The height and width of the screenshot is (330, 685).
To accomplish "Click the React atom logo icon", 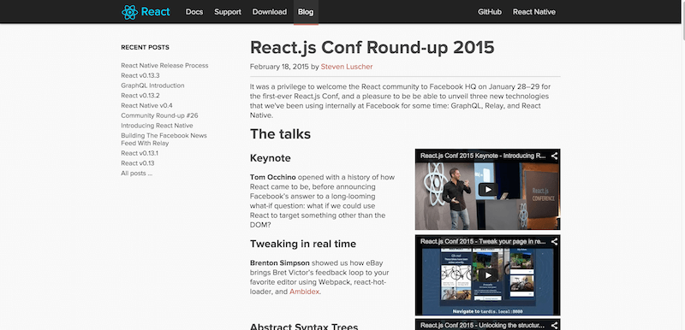I will click(130, 12).
